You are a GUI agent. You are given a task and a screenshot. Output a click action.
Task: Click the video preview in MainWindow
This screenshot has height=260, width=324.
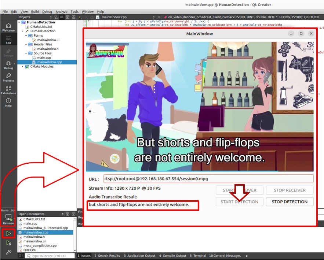(200, 107)
